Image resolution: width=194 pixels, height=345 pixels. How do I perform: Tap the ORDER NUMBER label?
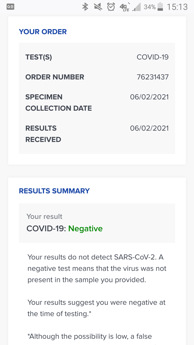(x=55, y=77)
